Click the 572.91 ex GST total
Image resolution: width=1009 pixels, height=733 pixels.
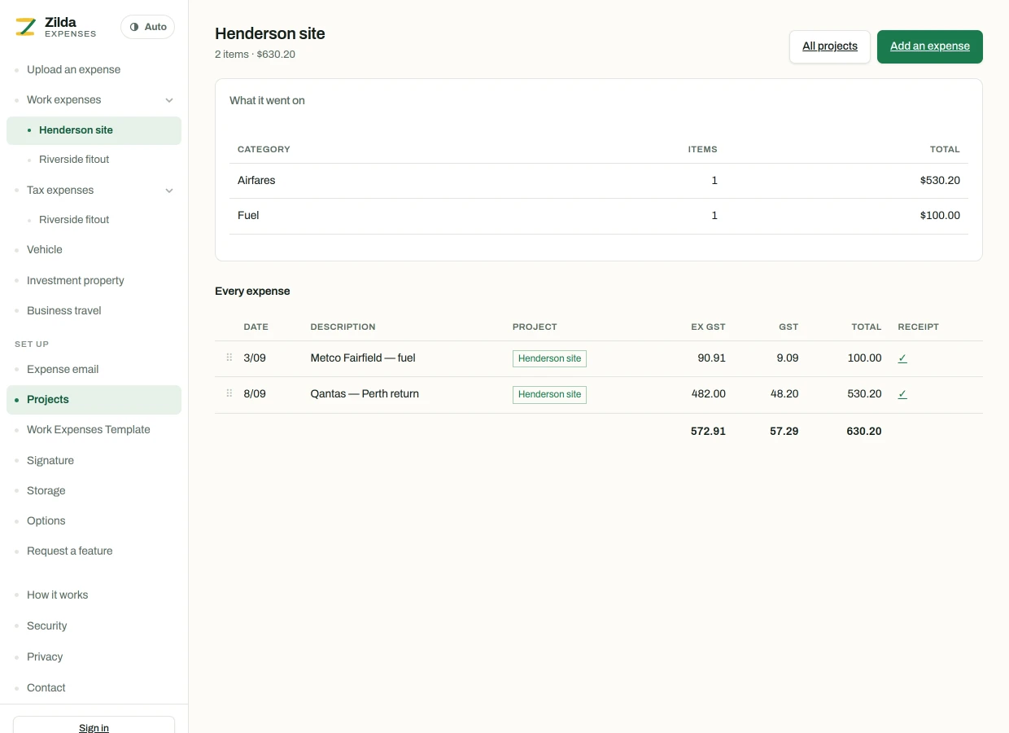tap(708, 431)
